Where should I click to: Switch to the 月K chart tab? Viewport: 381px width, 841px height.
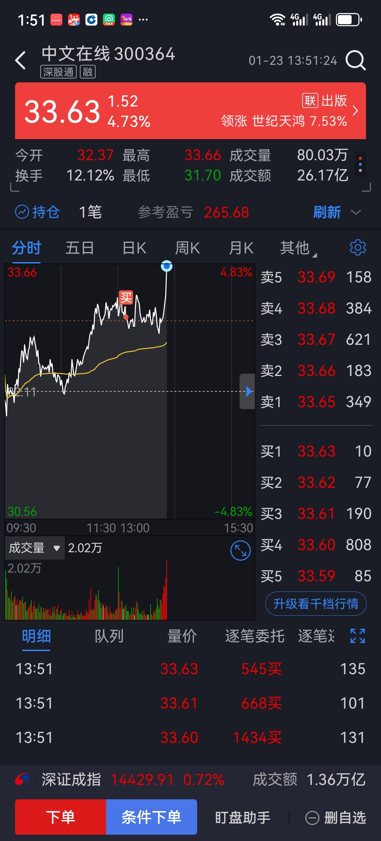click(x=241, y=248)
